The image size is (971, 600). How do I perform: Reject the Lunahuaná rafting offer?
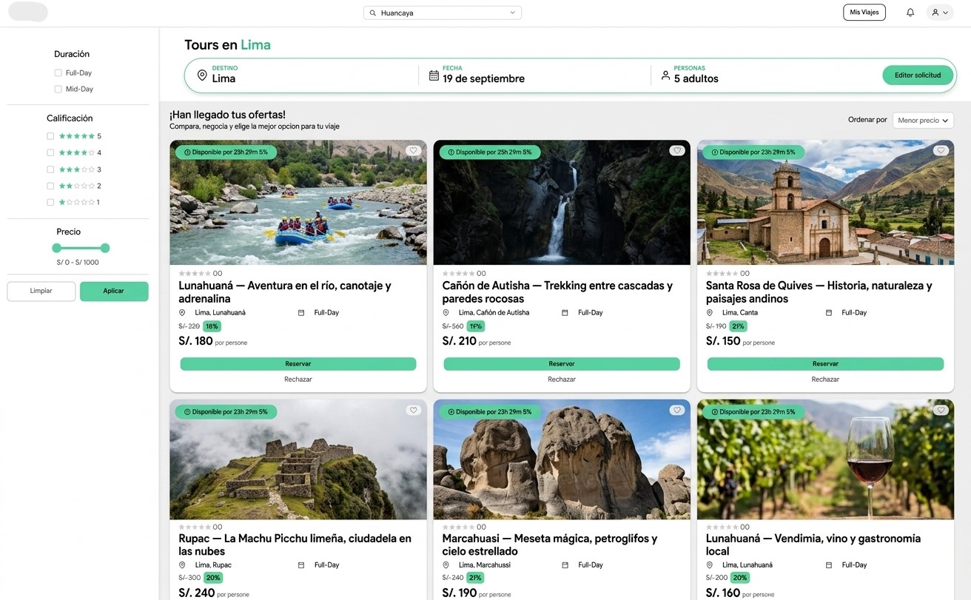[298, 380]
